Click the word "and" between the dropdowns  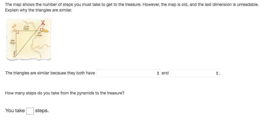(165, 73)
